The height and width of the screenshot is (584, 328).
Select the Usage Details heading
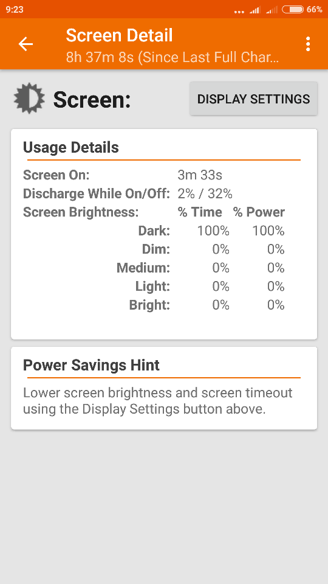coord(70,147)
